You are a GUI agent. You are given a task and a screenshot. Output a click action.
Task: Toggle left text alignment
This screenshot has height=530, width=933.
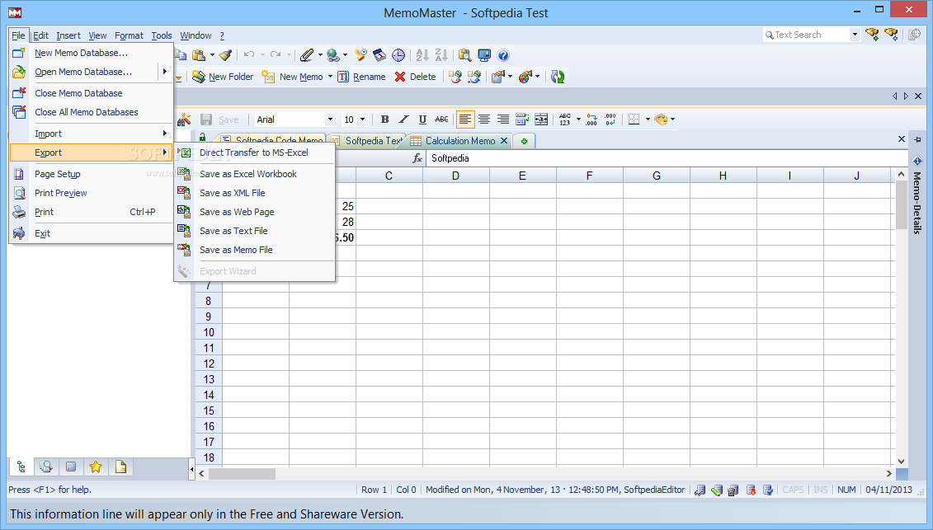[x=465, y=120]
